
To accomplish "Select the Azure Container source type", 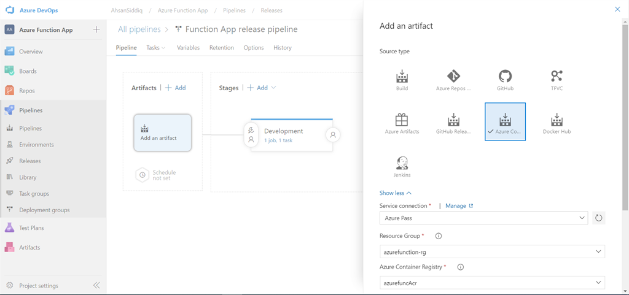I will pyautogui.click(x=505, y=122).
